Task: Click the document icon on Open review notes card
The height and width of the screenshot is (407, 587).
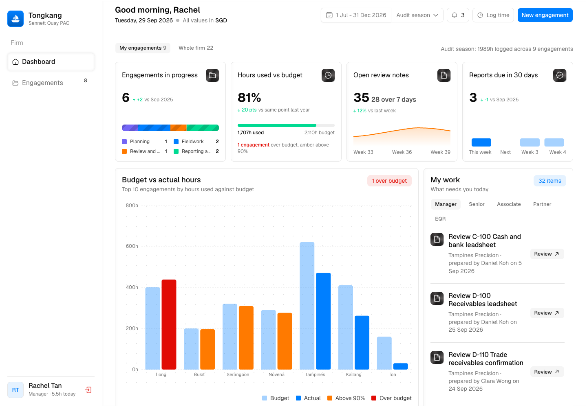Action: pyautogui.click(x=444, y=75)
